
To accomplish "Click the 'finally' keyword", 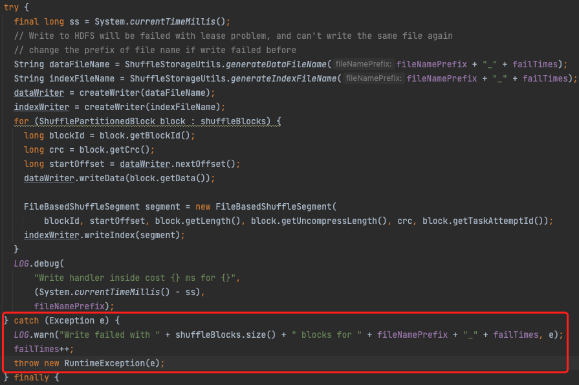I will [x=32, y=378].
